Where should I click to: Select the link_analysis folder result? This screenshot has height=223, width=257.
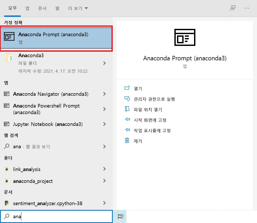pyautogui.click(x=56, y=169)
